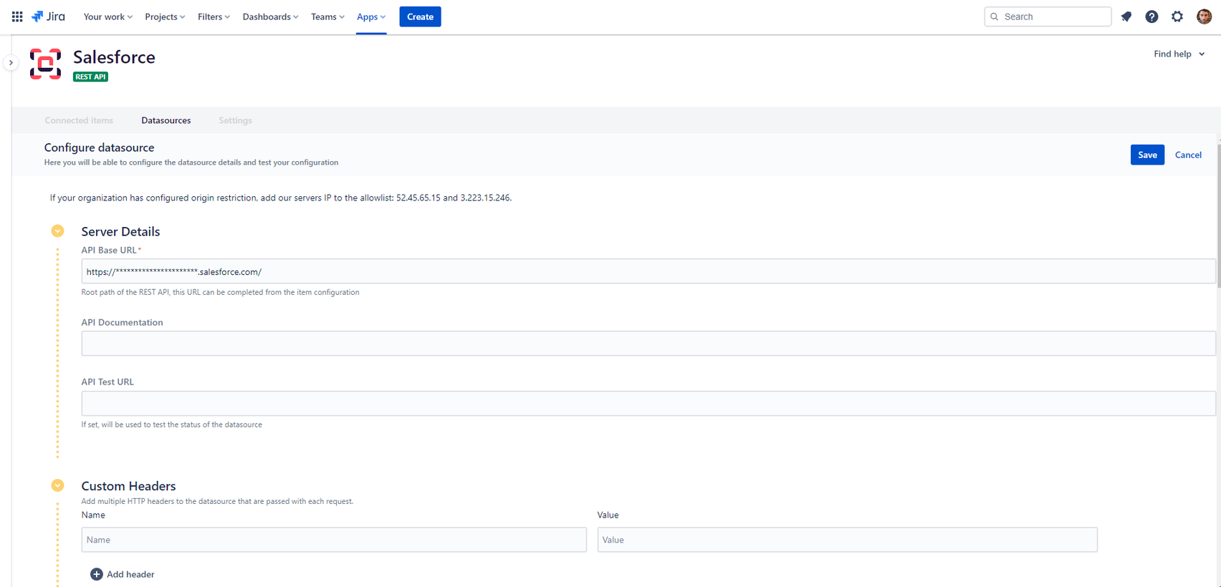Viewport: 1221px width, 587px height.
Task: Click the Jira logo
Action: click(x=48, y=16)
